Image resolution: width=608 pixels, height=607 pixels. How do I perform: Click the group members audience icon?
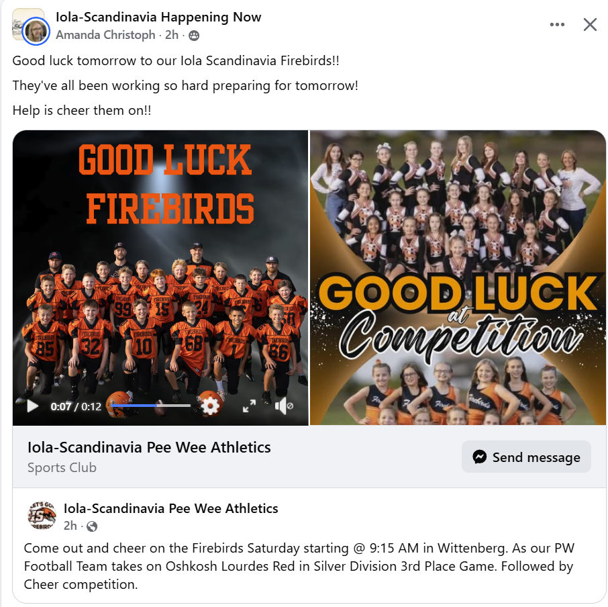(x=194, y=36)
